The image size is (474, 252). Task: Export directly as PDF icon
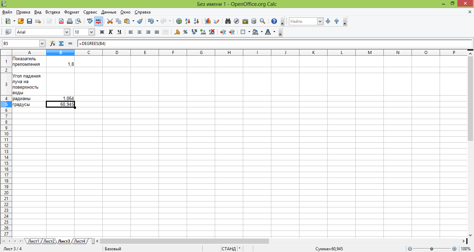pyautogui.click(x=61, y=21)
